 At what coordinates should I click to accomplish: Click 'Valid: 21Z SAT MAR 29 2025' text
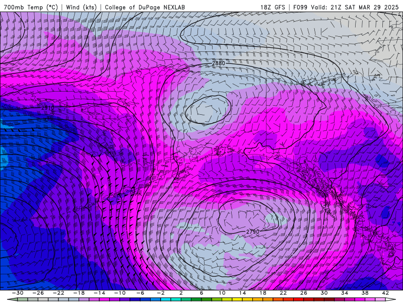coord(355,7)
